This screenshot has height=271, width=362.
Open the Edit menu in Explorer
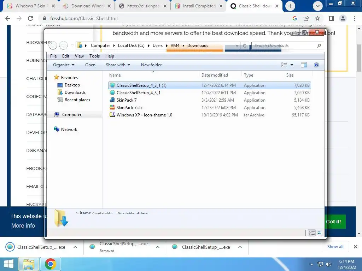coord(65,56)
